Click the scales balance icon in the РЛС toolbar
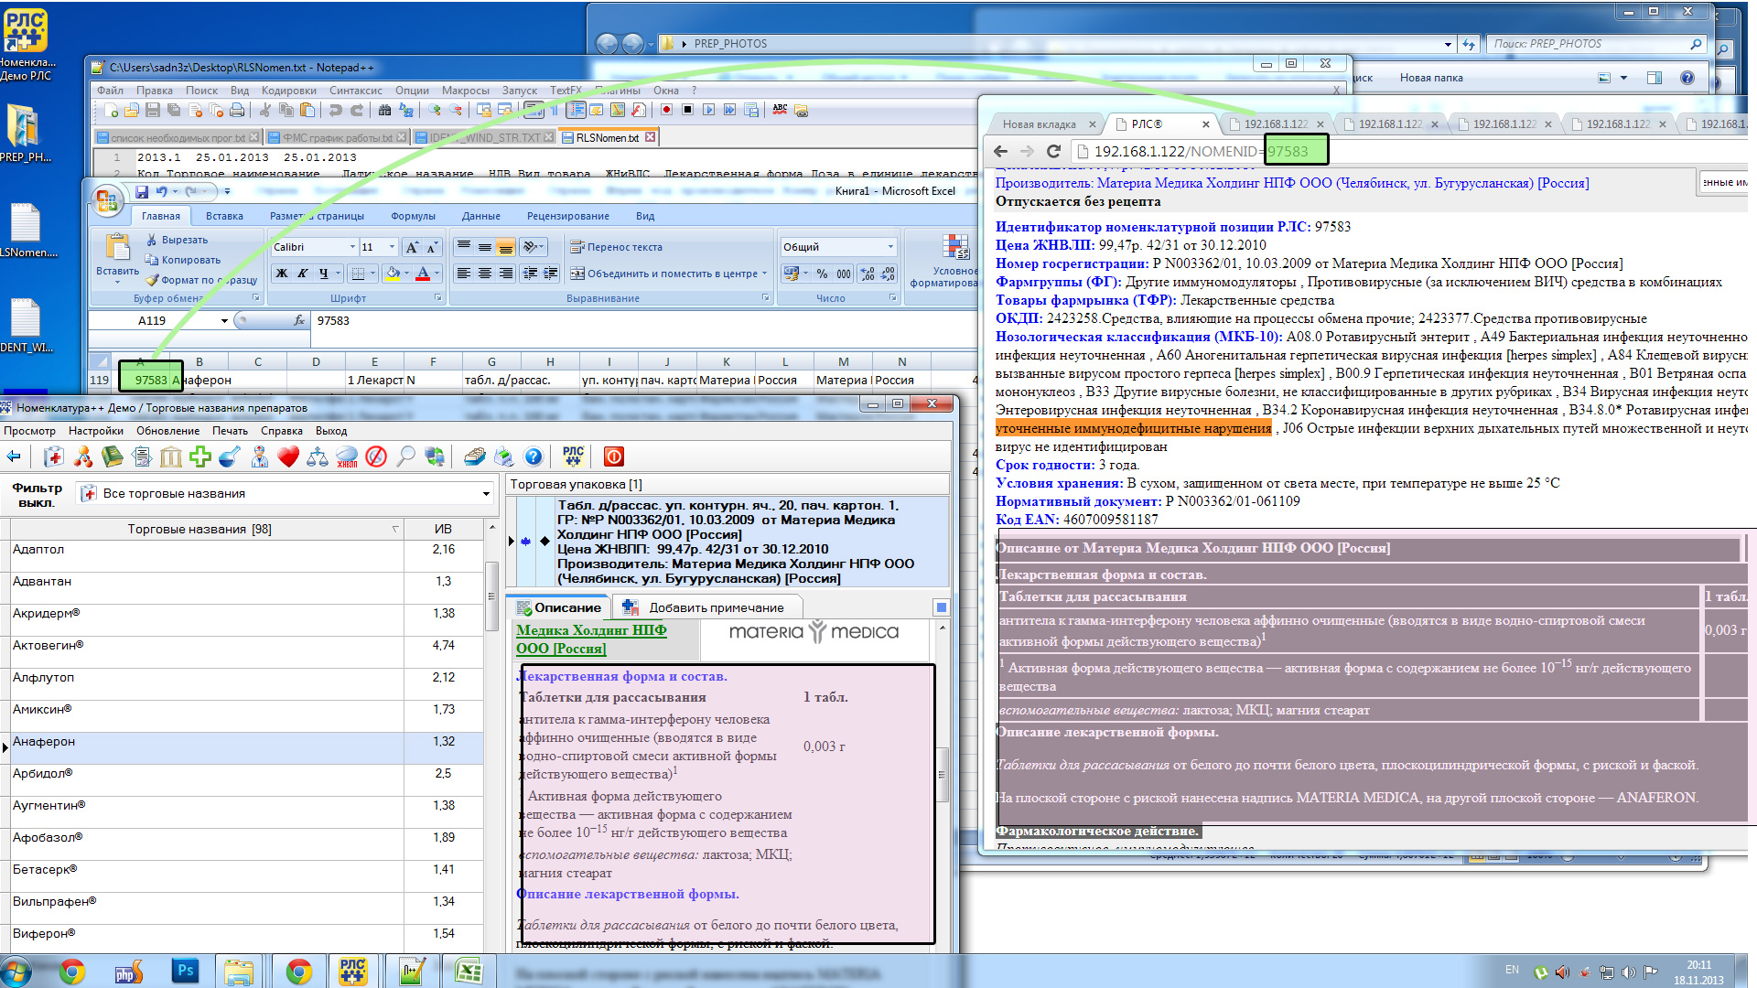The height and width of the screenshot is (988, 1757). click(318, 456)
